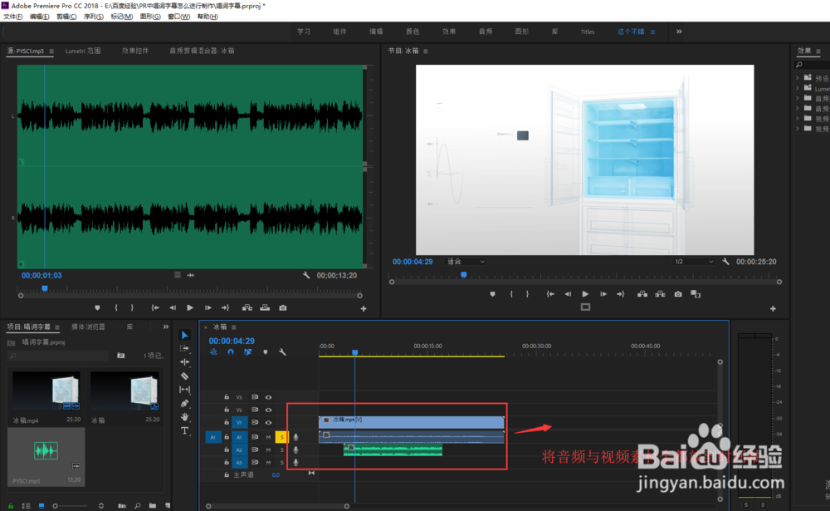Open the 序列(S) menu
The height and width of the screenshot is (511, 830).
pyautogui.click(x=93, y=17)
